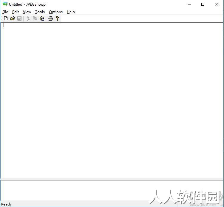Open the Tools menu

click(x=40, y=12)
